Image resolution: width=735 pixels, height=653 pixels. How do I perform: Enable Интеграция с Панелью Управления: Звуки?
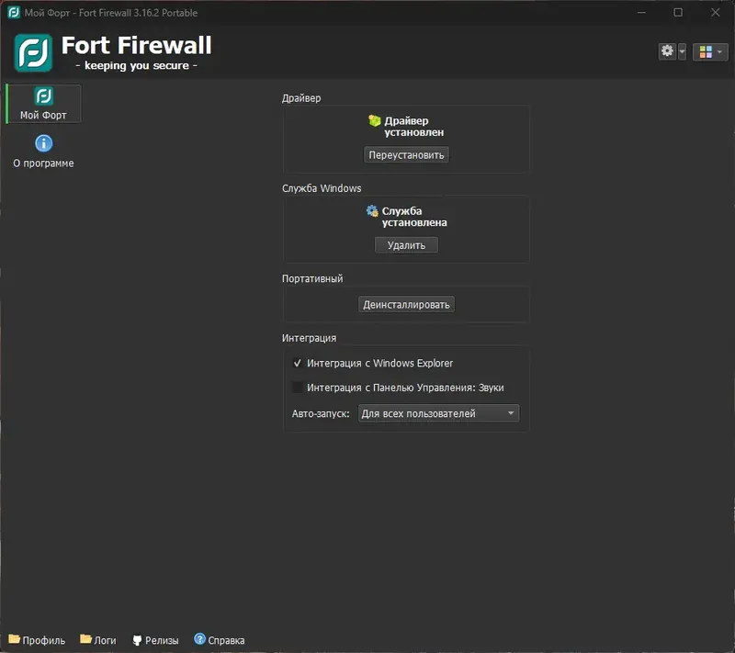(297, 388)
